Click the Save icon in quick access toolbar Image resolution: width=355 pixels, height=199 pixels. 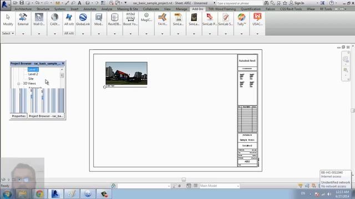[x=22, y=3]
